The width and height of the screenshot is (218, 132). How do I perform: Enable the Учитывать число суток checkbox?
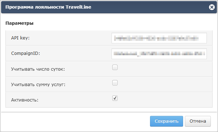pos(115,67)
